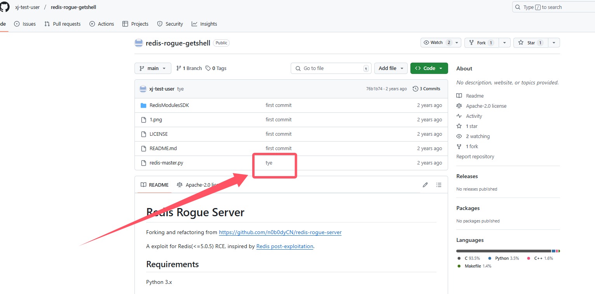
Task: Click the RedisModulesSDK folder icon
Action: tap(143, 105)
